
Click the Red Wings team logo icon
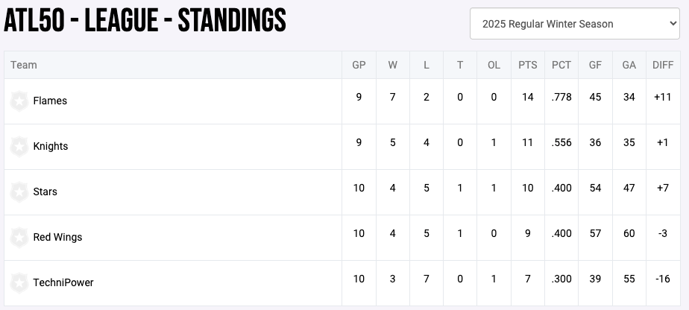pos(19,238)
